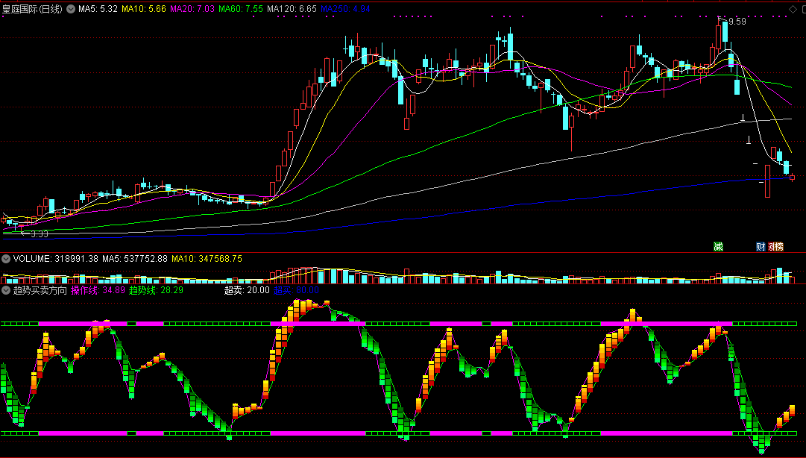Click the volume MA10: 347568.75 label
Screen dimensions: 806x458
(207, 259)
